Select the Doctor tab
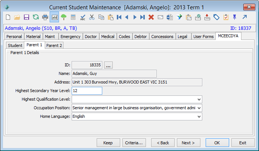Image resolution: width=259 pixels, height=151 pixels. click(91, 37)
